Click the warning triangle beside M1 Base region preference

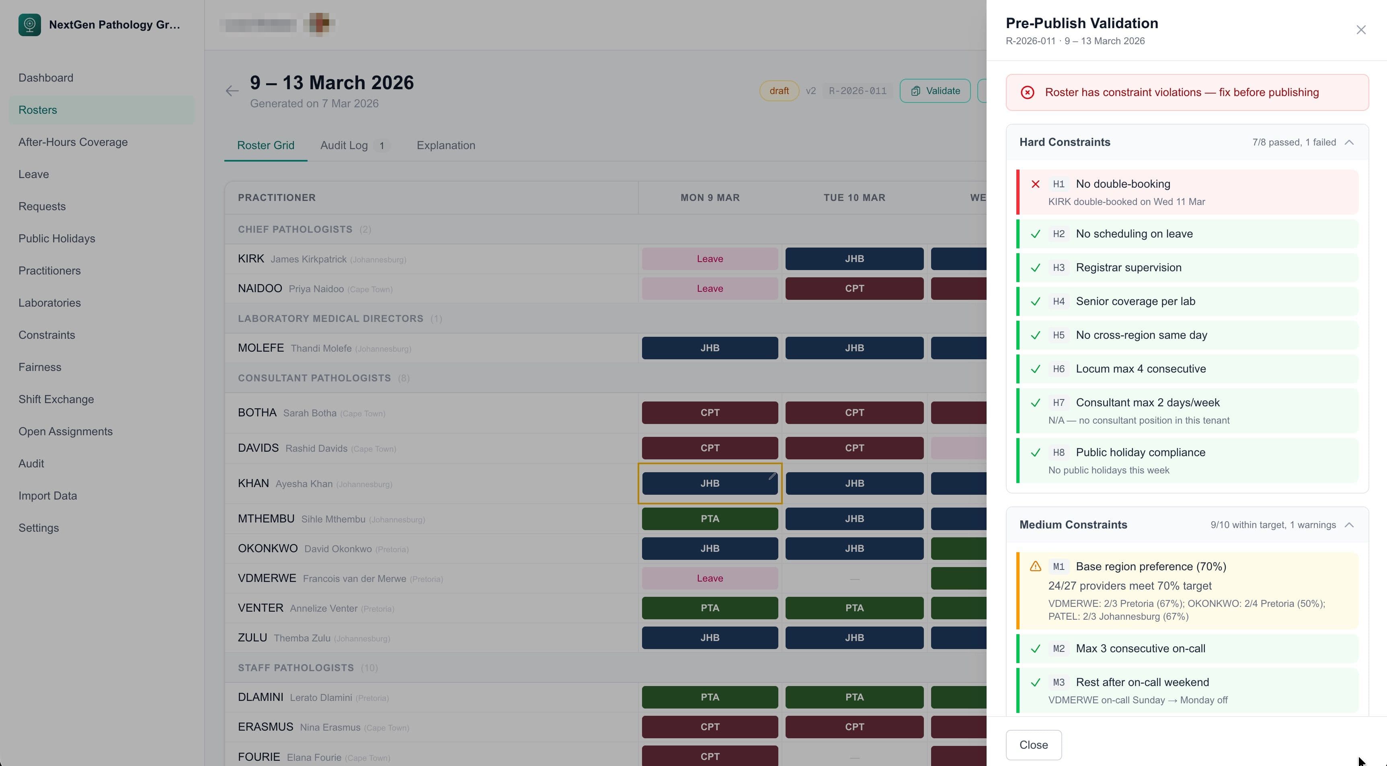pos(1035,566)
